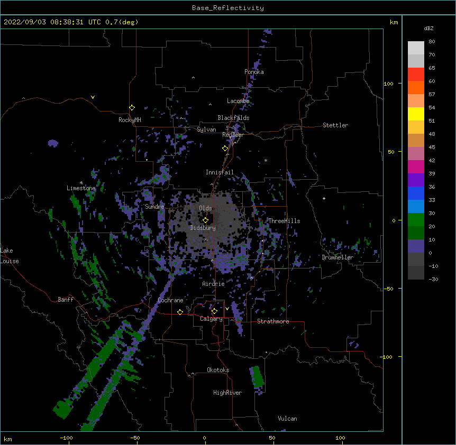The height and width of the screenshot is (445, 456).
Task: Select the light gray 70-80 dBZ swatch
Action: (x=416, y=48)
